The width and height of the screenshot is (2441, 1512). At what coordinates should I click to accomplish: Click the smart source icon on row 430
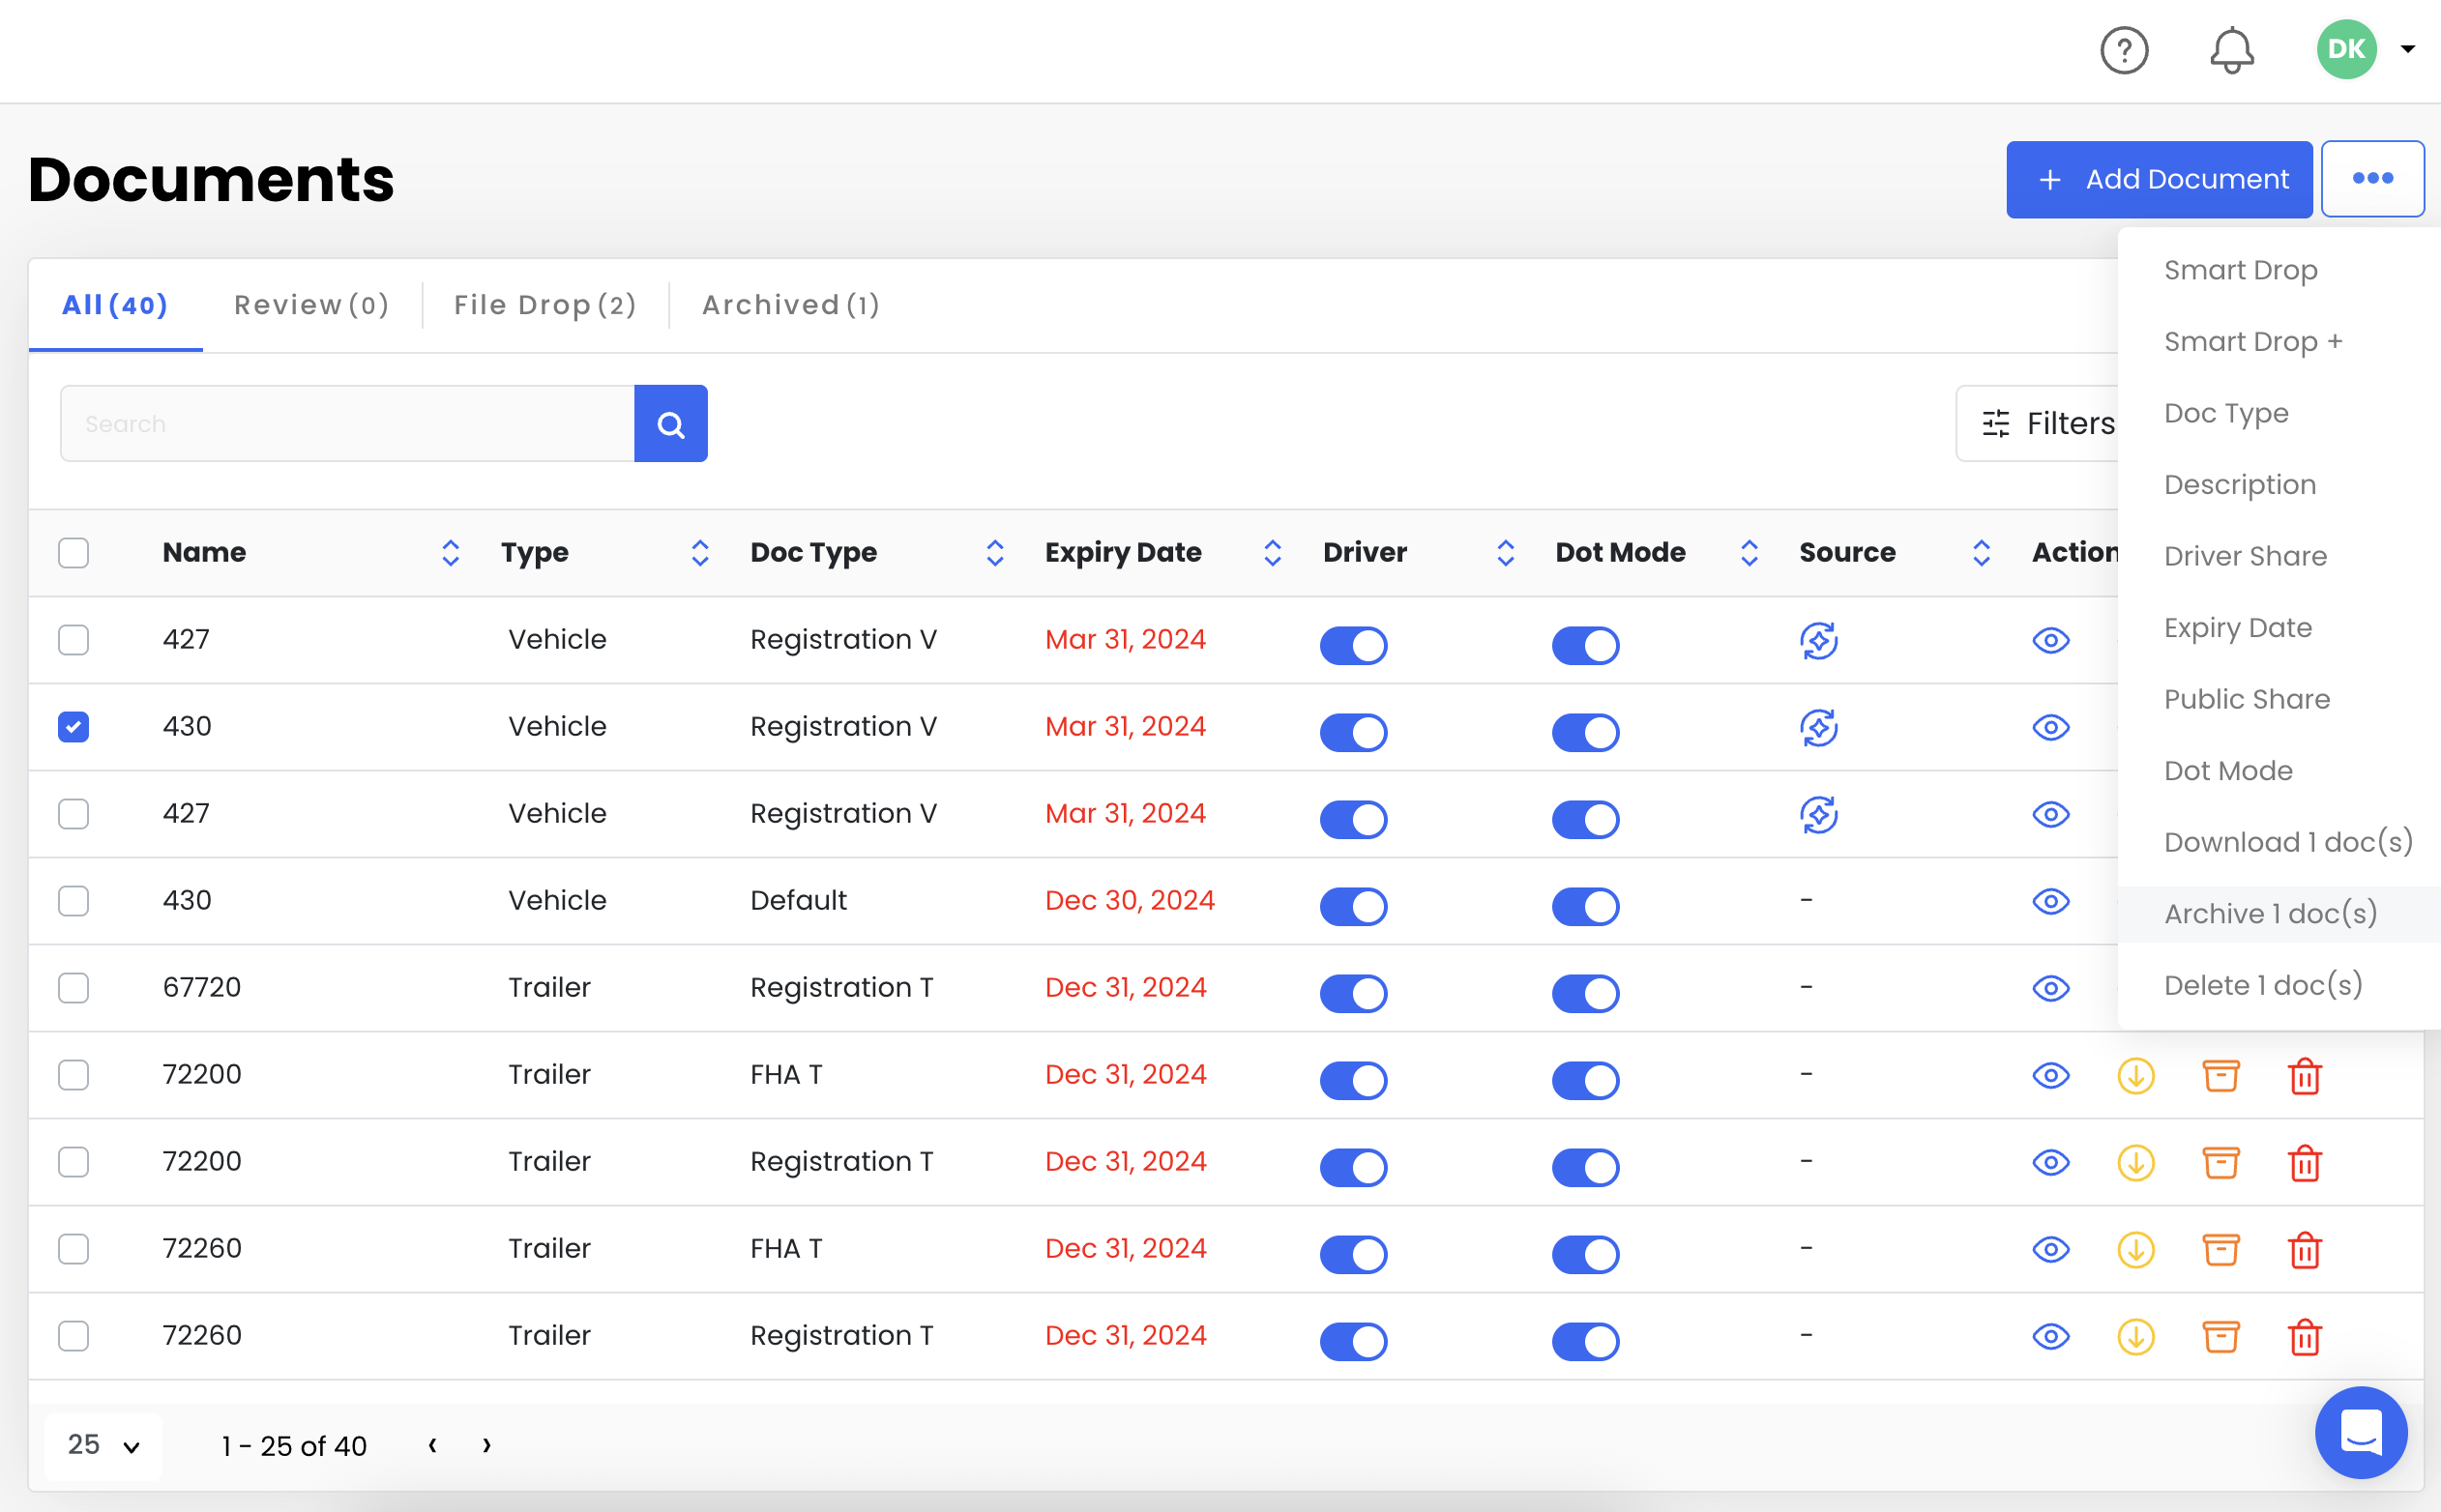(1818, 728)
